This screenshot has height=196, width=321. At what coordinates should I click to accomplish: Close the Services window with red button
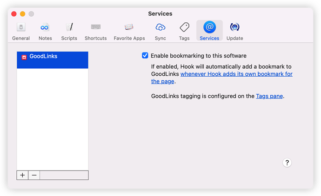(14, 14)
